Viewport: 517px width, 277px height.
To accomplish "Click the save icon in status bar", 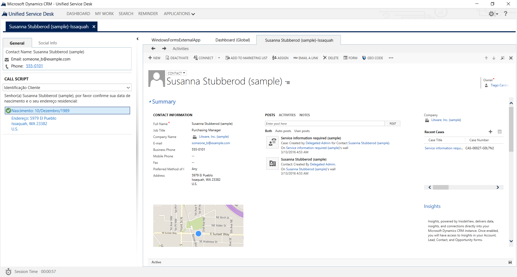I will [x=510, y=262].
